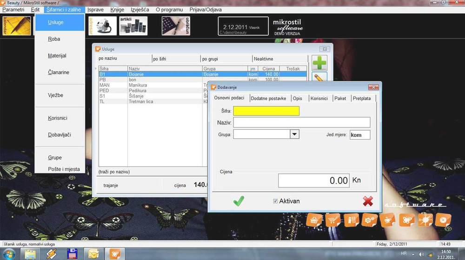The height and width of the screenshot is (260, 465).
Task: Open the floppy disk app in taskbar
Action: pyautogui.click(x=72, y=254)
